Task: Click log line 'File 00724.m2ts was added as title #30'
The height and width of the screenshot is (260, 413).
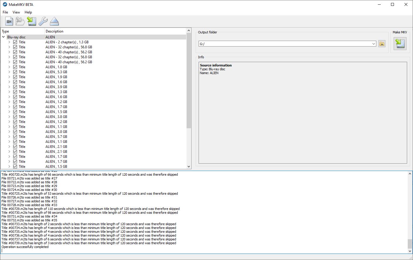Action: point(29,190)
